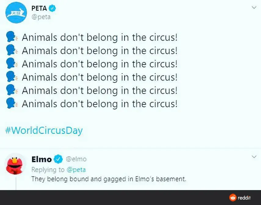Open the Elmo display name profile link
Viewport: 261px width, 205px height.
pyautogui.click(x=42, y=159)
